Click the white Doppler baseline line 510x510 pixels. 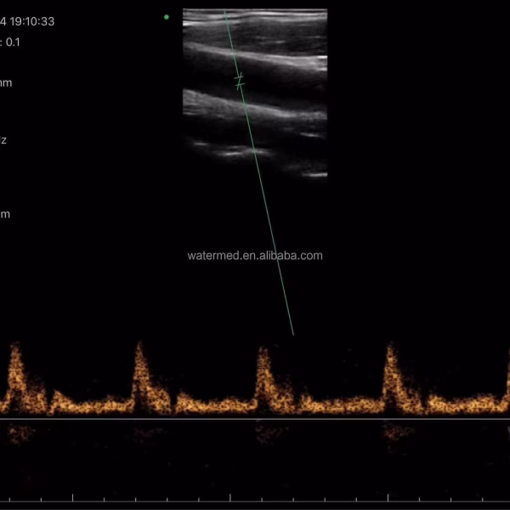point(255,418)
